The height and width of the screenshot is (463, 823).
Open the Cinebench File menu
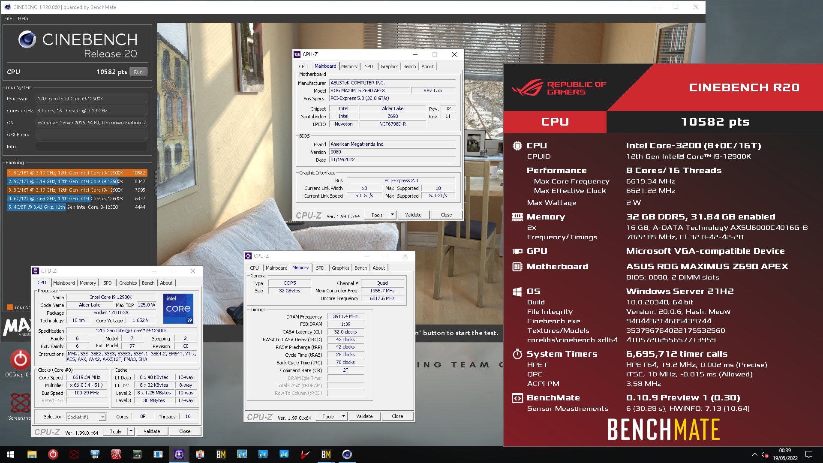pos(8,18)
